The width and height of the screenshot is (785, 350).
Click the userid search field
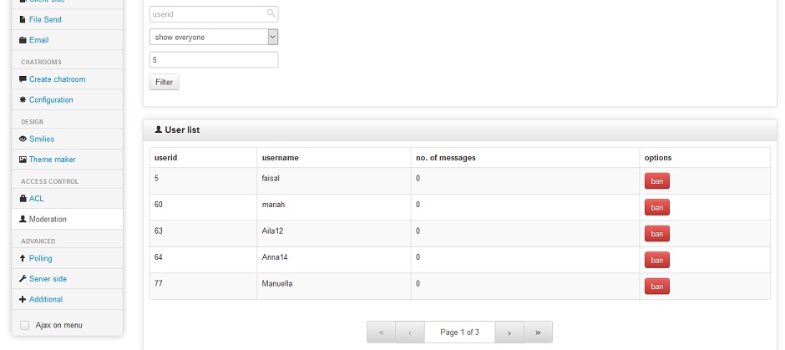coord(214,14)
